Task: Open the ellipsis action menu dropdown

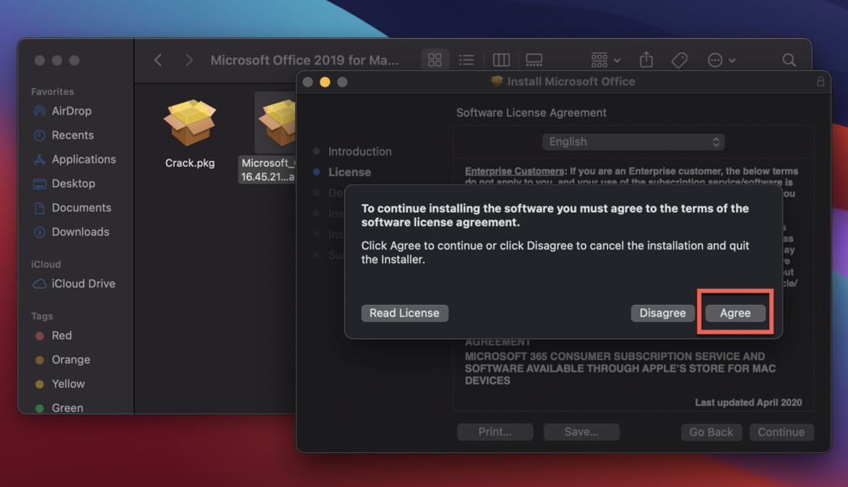Action: 721,60
